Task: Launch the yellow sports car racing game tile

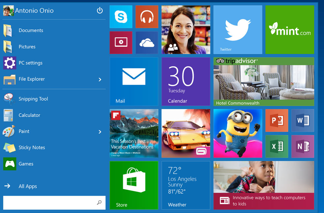Action: coord(186,133)
